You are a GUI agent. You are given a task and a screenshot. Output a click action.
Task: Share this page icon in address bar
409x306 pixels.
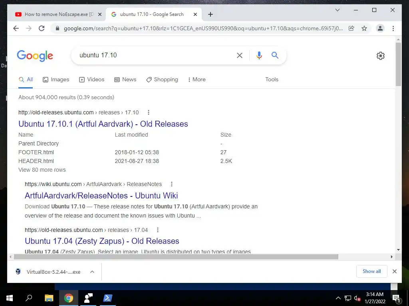pyautogui.click(x=351, y=28)
